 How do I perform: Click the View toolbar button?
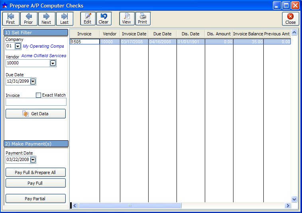pos(127,19)
